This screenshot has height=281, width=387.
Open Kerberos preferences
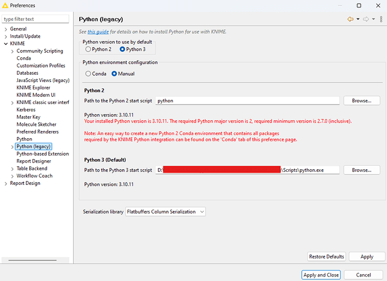pos(26,110)
